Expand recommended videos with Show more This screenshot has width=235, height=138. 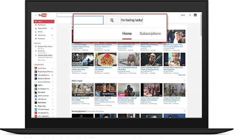(x=182, y=75)
